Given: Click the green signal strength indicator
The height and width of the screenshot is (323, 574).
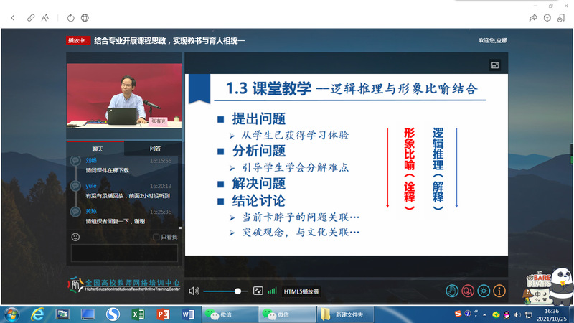Looking at the screenshot, I should pos(273,291).
